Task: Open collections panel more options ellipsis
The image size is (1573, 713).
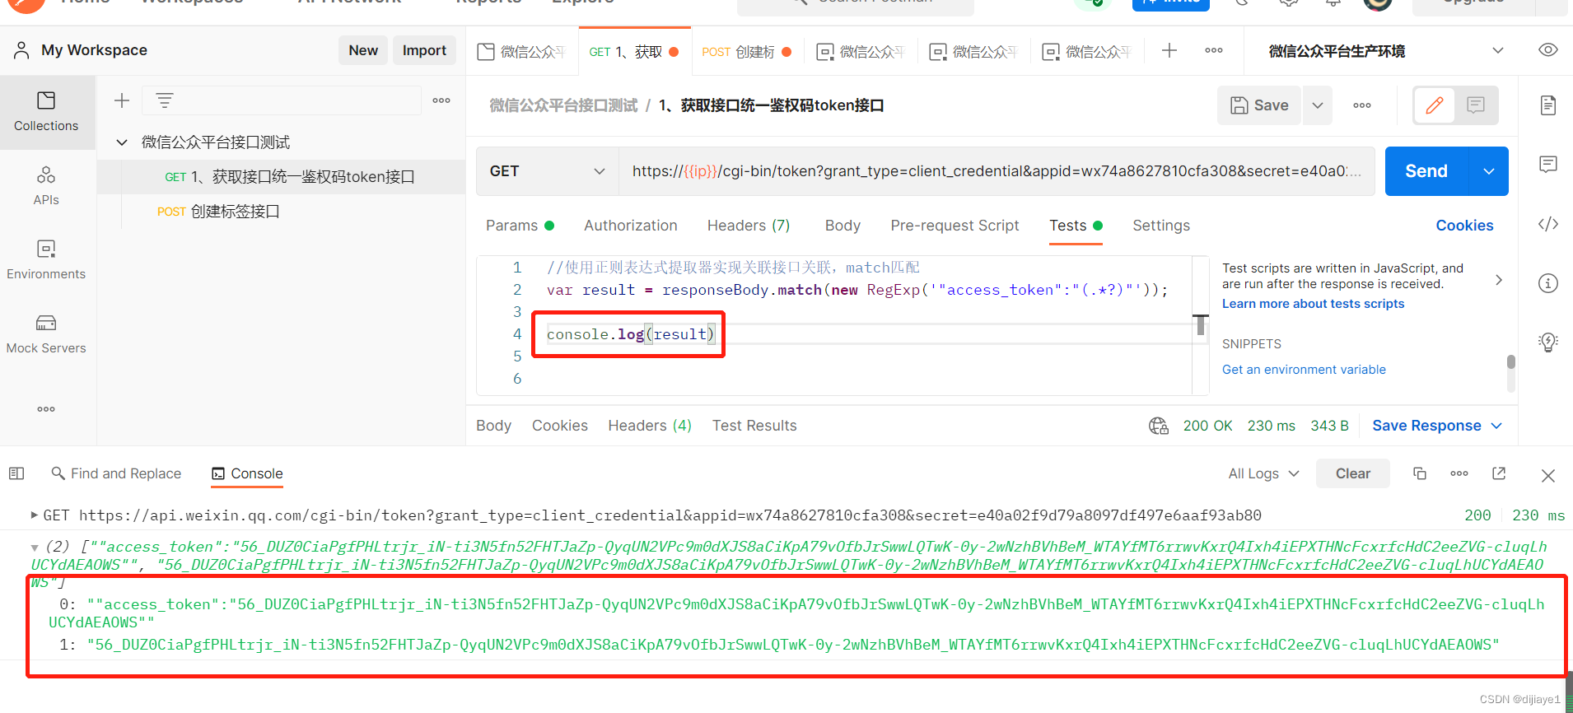Action: 441,100
